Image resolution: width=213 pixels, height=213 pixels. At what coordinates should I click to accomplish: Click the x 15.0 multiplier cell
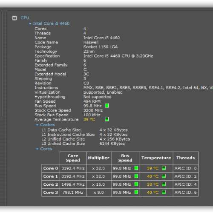coord(99,184)
